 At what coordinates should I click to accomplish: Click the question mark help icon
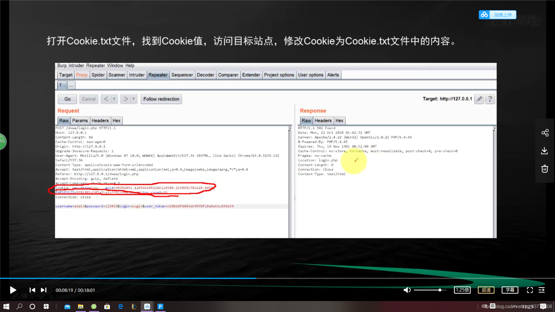tap(490, 99)
